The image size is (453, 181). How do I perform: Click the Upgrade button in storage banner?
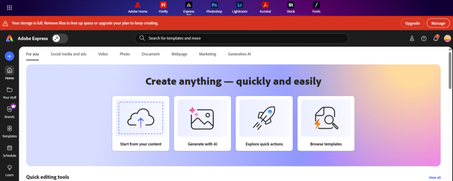pyautogui.click(x=412, y=23)
